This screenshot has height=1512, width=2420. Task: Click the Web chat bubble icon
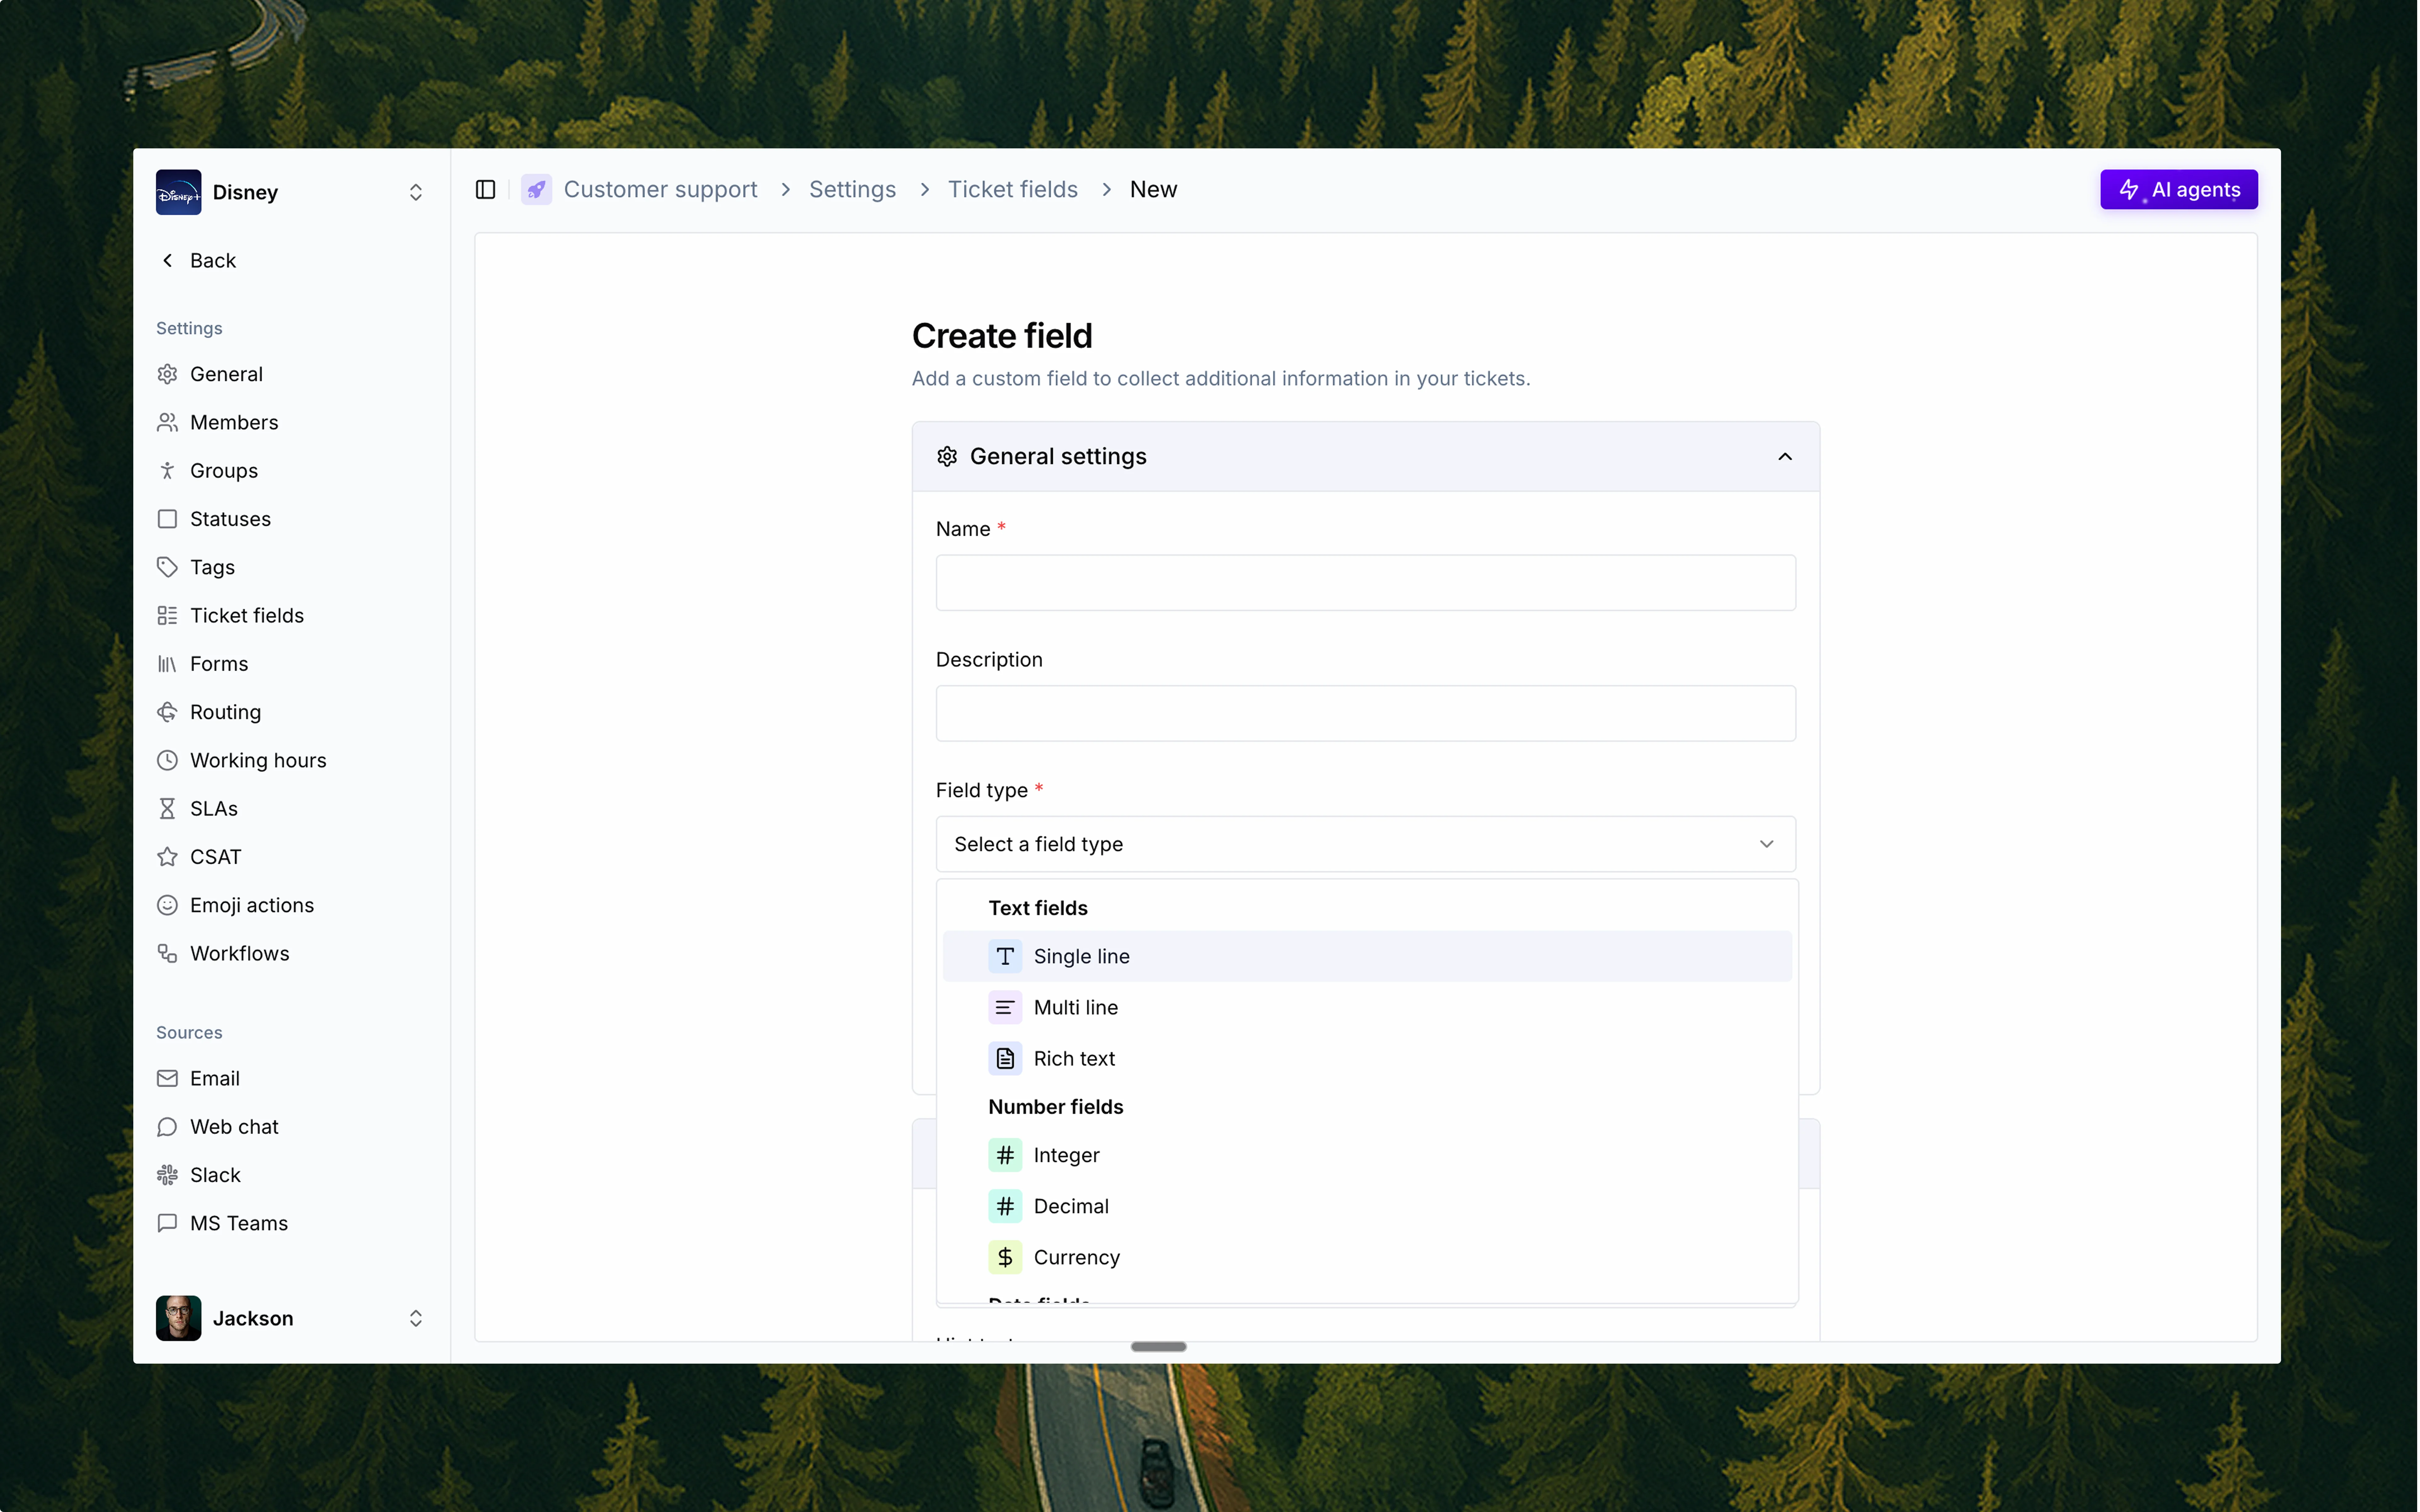click(167, 1127)
